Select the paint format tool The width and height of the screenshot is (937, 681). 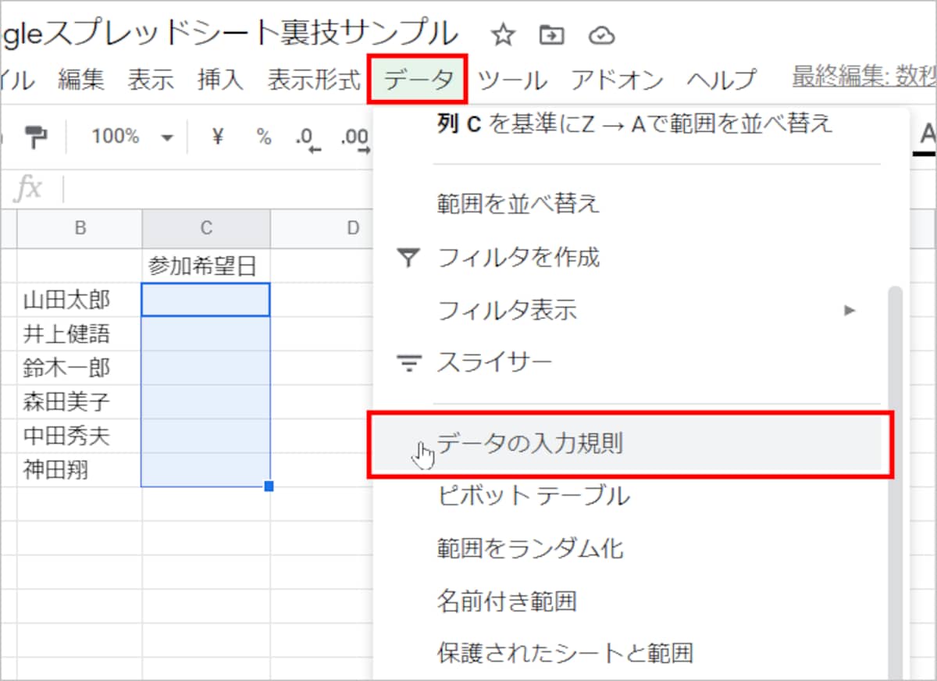coord(36,137)
